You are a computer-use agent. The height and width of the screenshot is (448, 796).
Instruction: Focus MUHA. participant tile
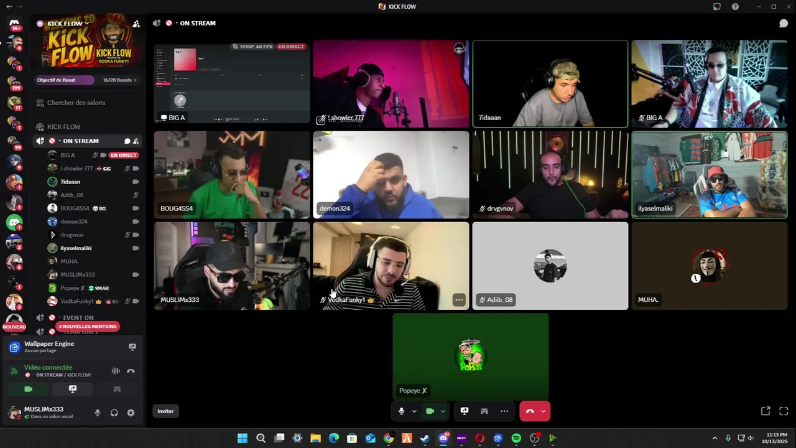[710, 266]
